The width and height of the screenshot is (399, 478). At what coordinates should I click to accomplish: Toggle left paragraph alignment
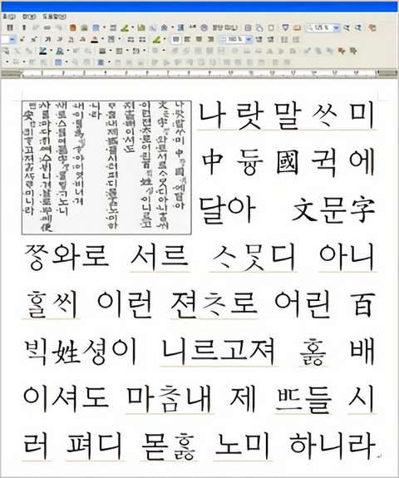(x=187, y=39)
